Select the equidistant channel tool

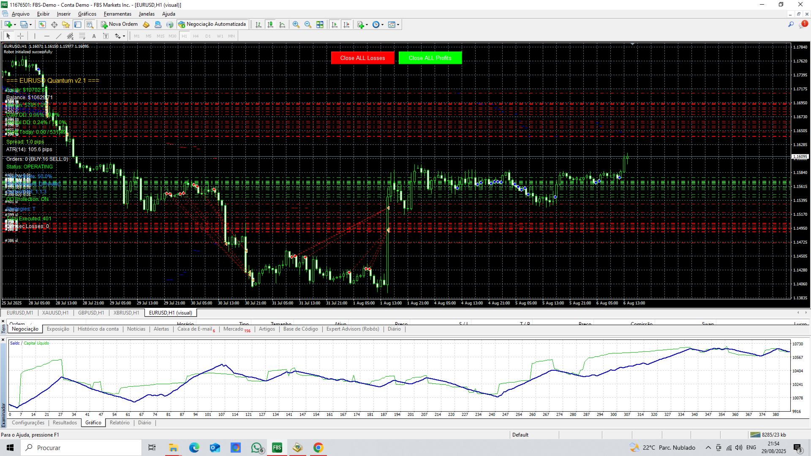[70, 36]
